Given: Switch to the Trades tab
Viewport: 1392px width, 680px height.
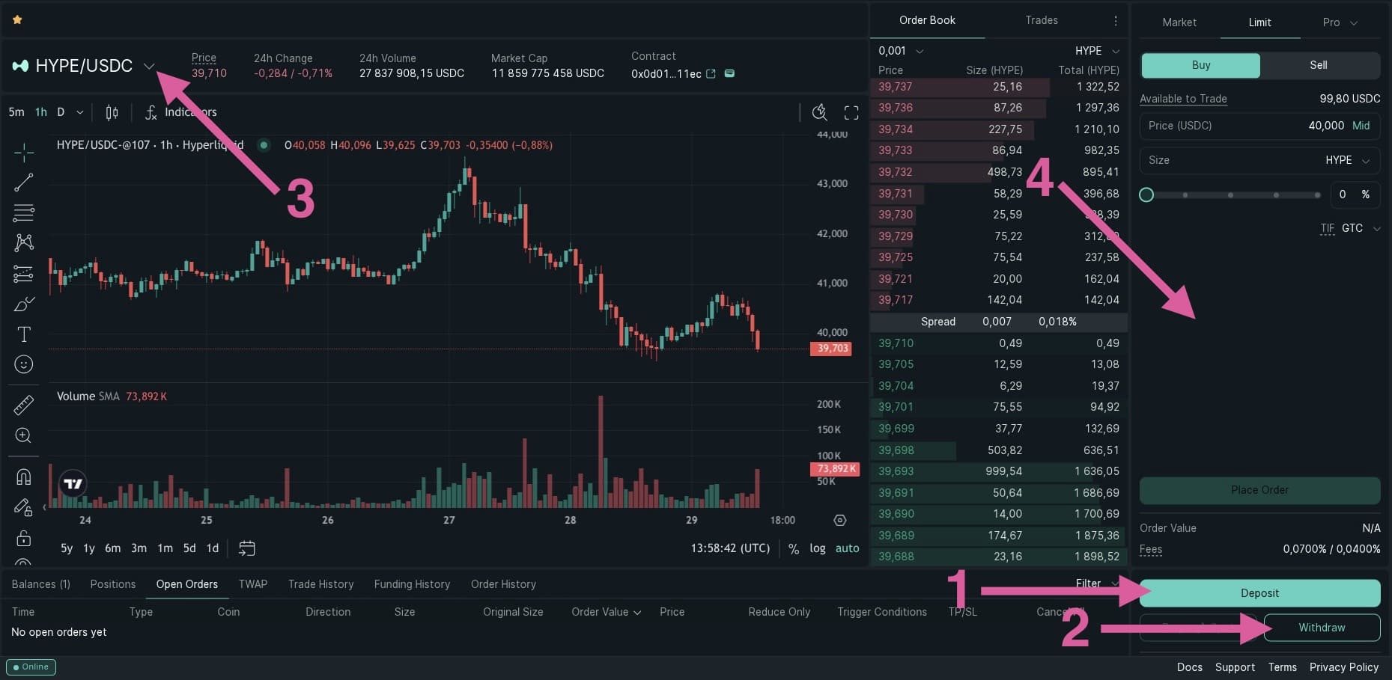Looking at the screenshot, I should pyautogui.click(x=1042, y=20).
